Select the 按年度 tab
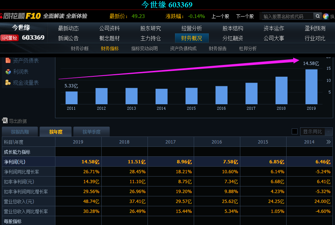Viewport: 335px width, 225px height. pos(56,132)
